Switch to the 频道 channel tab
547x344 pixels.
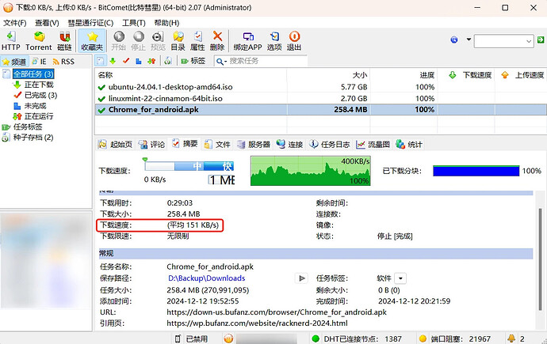14,62
